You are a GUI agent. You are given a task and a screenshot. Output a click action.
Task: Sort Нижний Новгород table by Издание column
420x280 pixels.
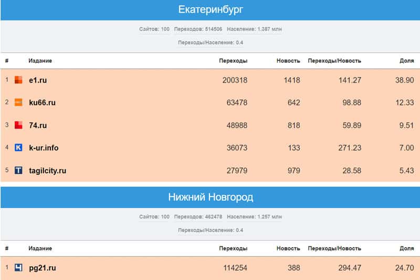pos(40,248)
